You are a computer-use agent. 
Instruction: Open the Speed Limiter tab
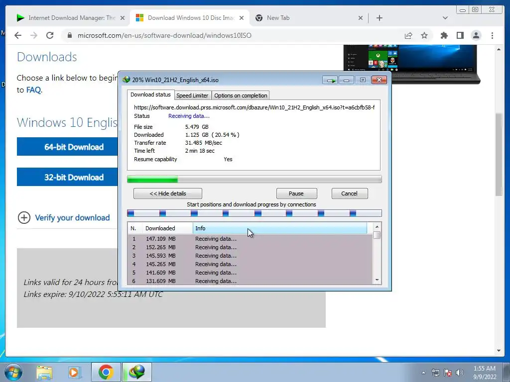pyautogui.click(x=192, y=95)
